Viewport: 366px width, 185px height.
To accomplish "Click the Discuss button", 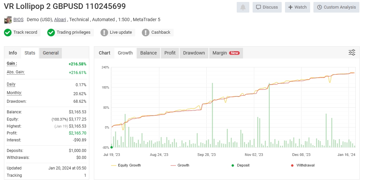I will [x=267, y=7].
